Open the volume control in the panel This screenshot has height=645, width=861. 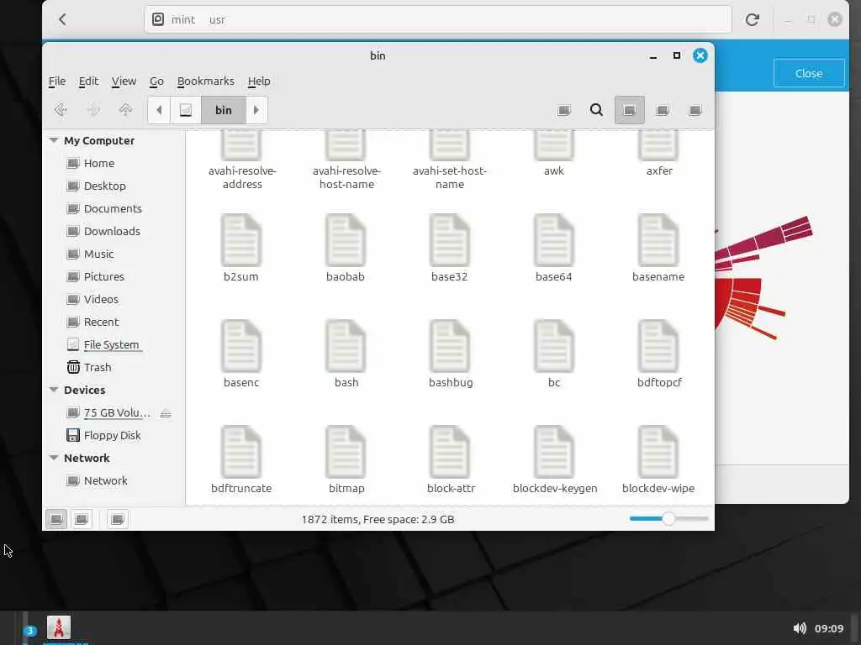[x=800, y=628]
